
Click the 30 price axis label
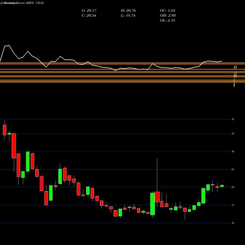point(233,151)
